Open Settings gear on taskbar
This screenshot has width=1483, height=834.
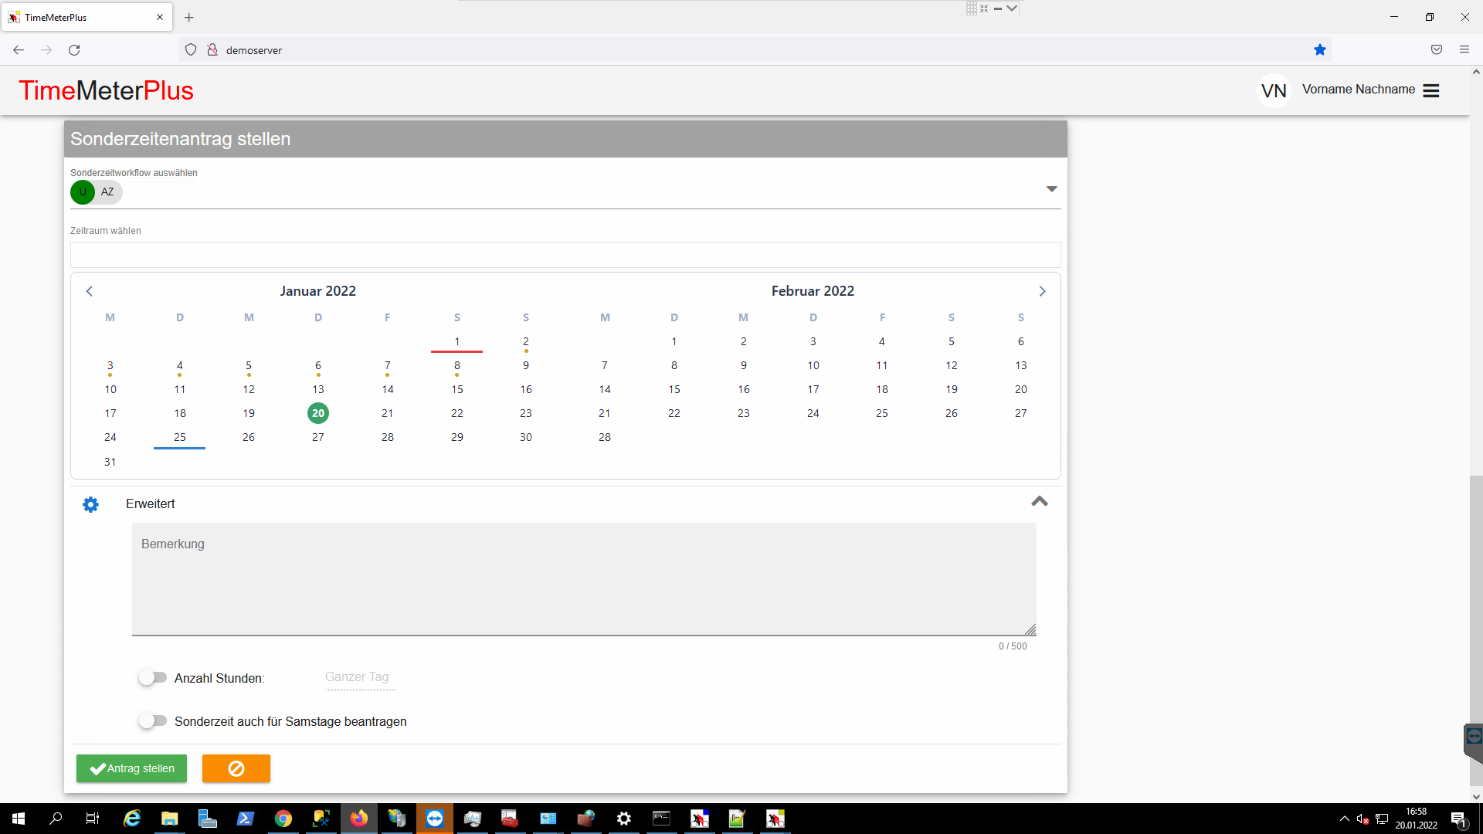click(624, 819)
